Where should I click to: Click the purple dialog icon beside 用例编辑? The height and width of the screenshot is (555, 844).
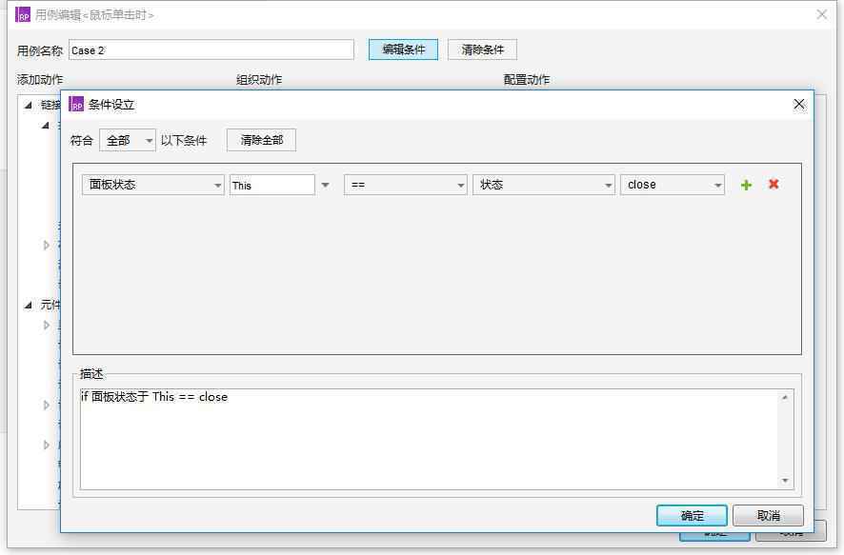21,14
